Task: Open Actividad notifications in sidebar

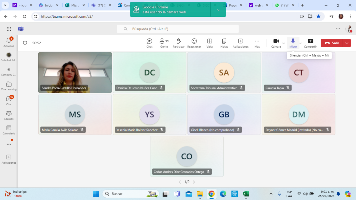Action: (x=9, y=42)
